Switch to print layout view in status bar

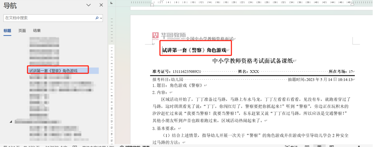click(x=319, y=146)
